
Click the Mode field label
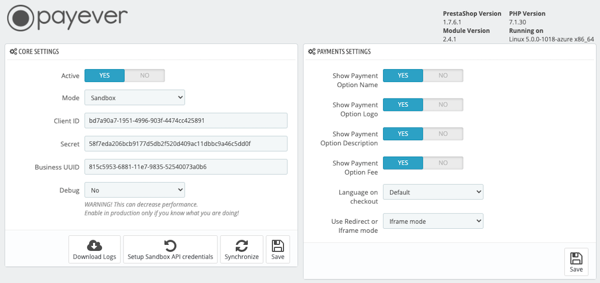point(71,98)
